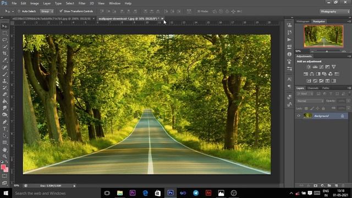Open the Auto-Select Group dropdown

[47, 11]
